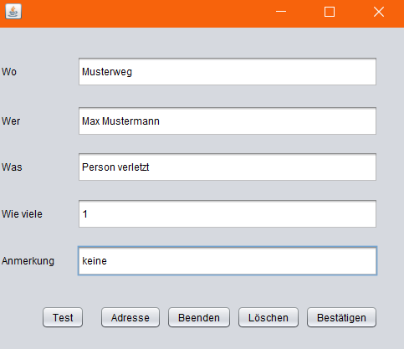Click the empty orange title bar area
The height and width of the screenshot is (349, 404).
145,13
